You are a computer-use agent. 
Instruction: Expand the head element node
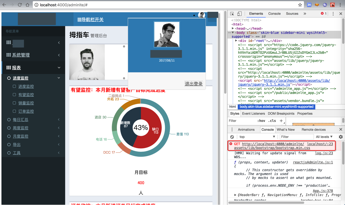coord(233,29)
